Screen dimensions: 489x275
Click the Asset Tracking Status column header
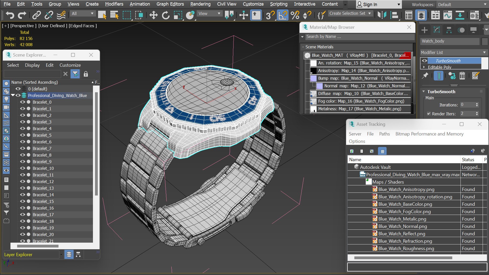click(468, 160)
